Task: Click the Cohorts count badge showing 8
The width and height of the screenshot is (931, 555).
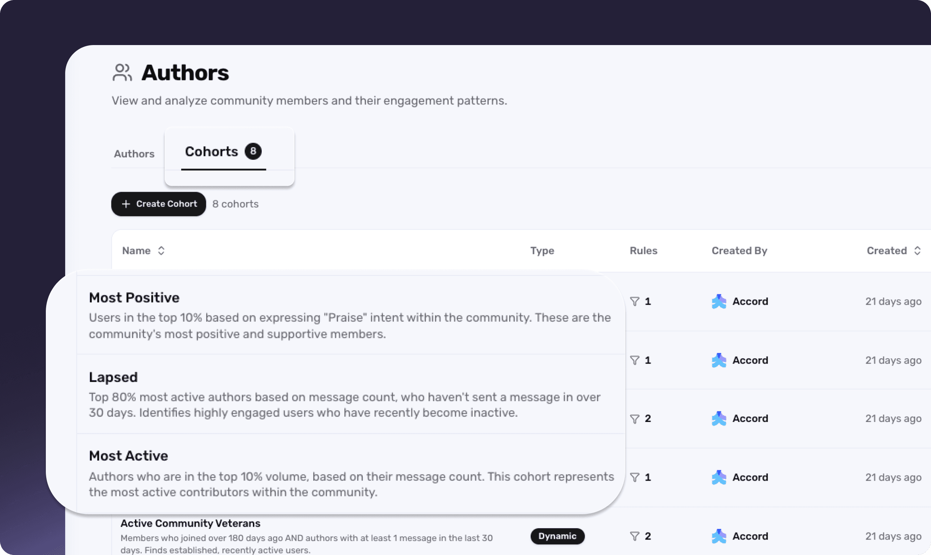Action: [x=253, y=151]
